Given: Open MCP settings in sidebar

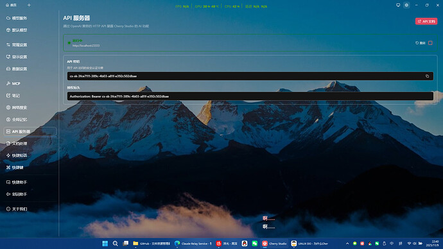Looking at the screenshot, I should pyautogui.click(x=13, y=83).
